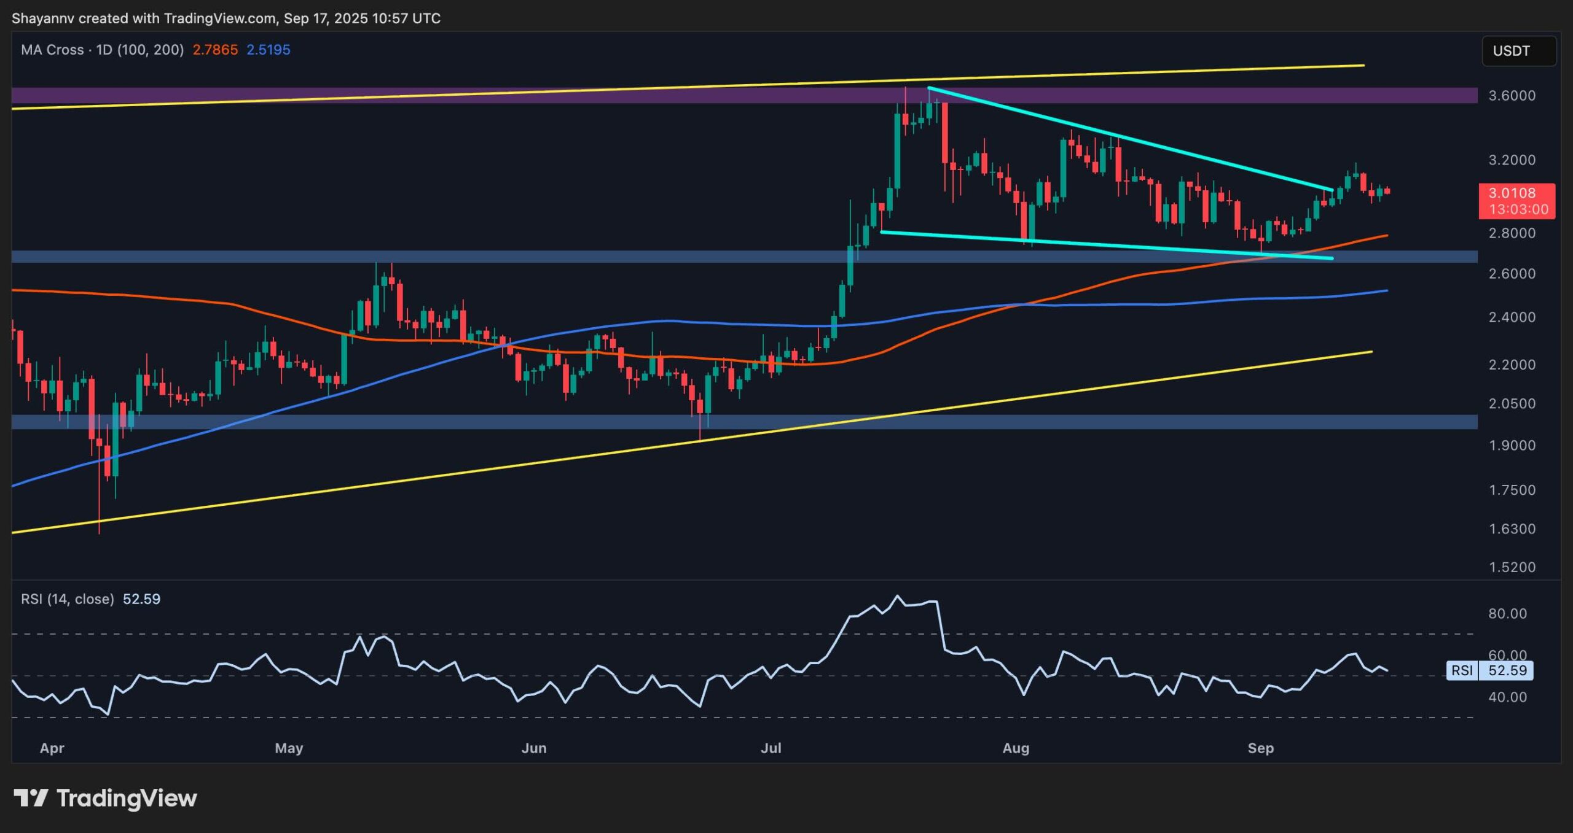Select the blue 2.5195 MA value

(x=269, y=50)
